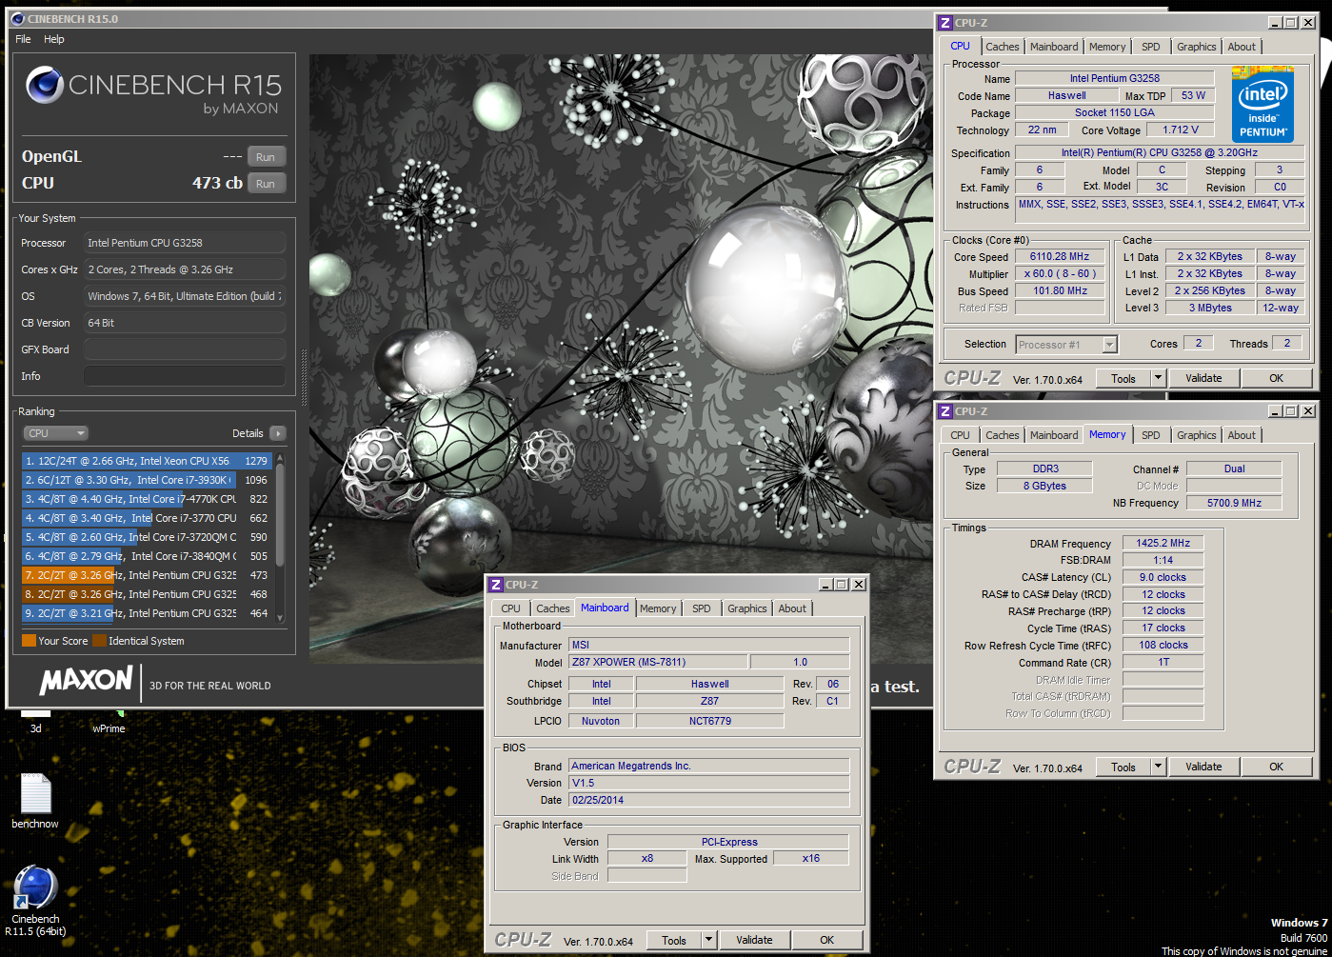
Task: Select highlighted ranking row scoring 473
Action: [147, 575]
